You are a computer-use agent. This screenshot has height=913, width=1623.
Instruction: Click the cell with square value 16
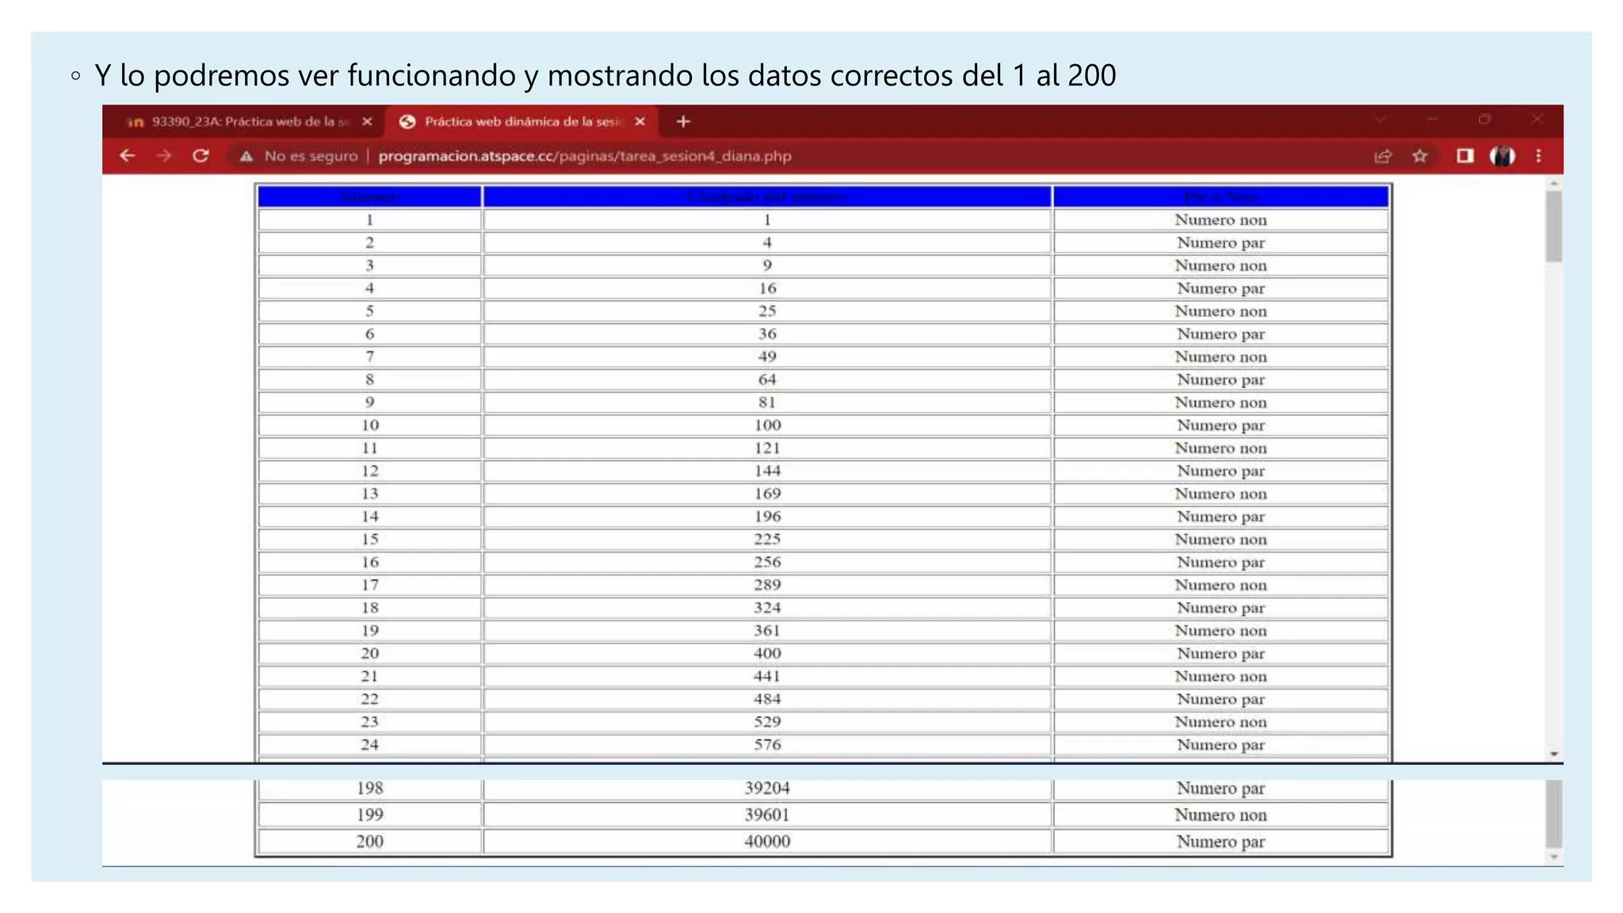click(x=767, y=288)
